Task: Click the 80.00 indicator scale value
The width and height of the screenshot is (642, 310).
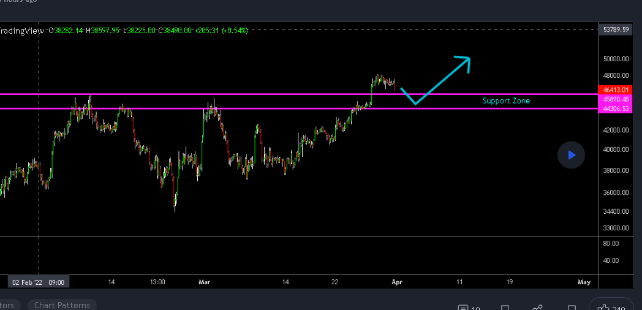Action: 612,243
